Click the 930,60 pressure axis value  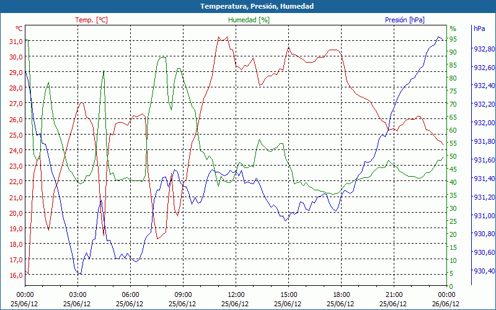[x=484, y=252]
